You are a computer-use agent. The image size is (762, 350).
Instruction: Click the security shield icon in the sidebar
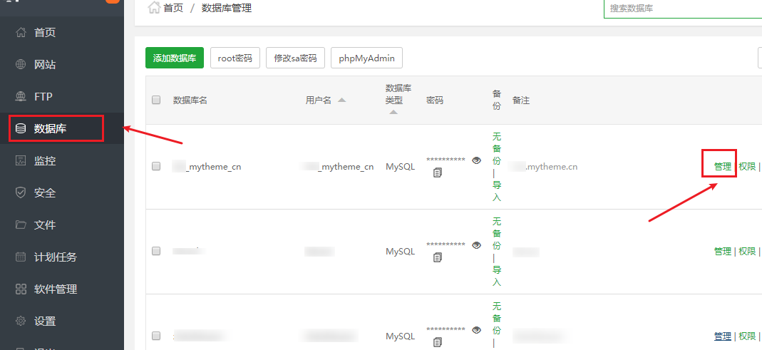tap(21, 192)
